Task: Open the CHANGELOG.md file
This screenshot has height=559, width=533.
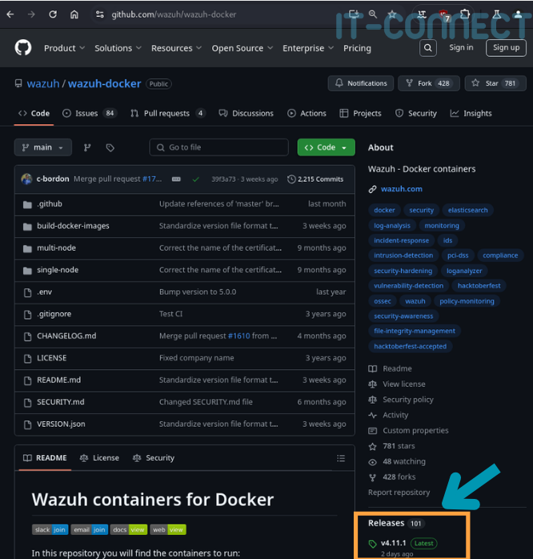Action: (x=66, y=336)
